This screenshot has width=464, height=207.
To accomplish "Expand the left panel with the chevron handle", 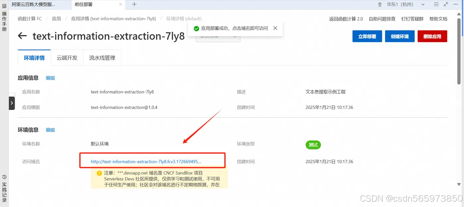I will tap(12, 103).
